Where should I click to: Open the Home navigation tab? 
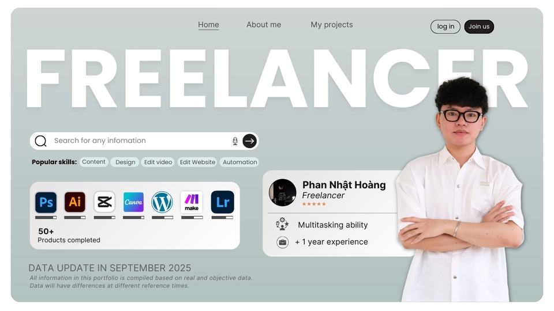pos(208,25)
